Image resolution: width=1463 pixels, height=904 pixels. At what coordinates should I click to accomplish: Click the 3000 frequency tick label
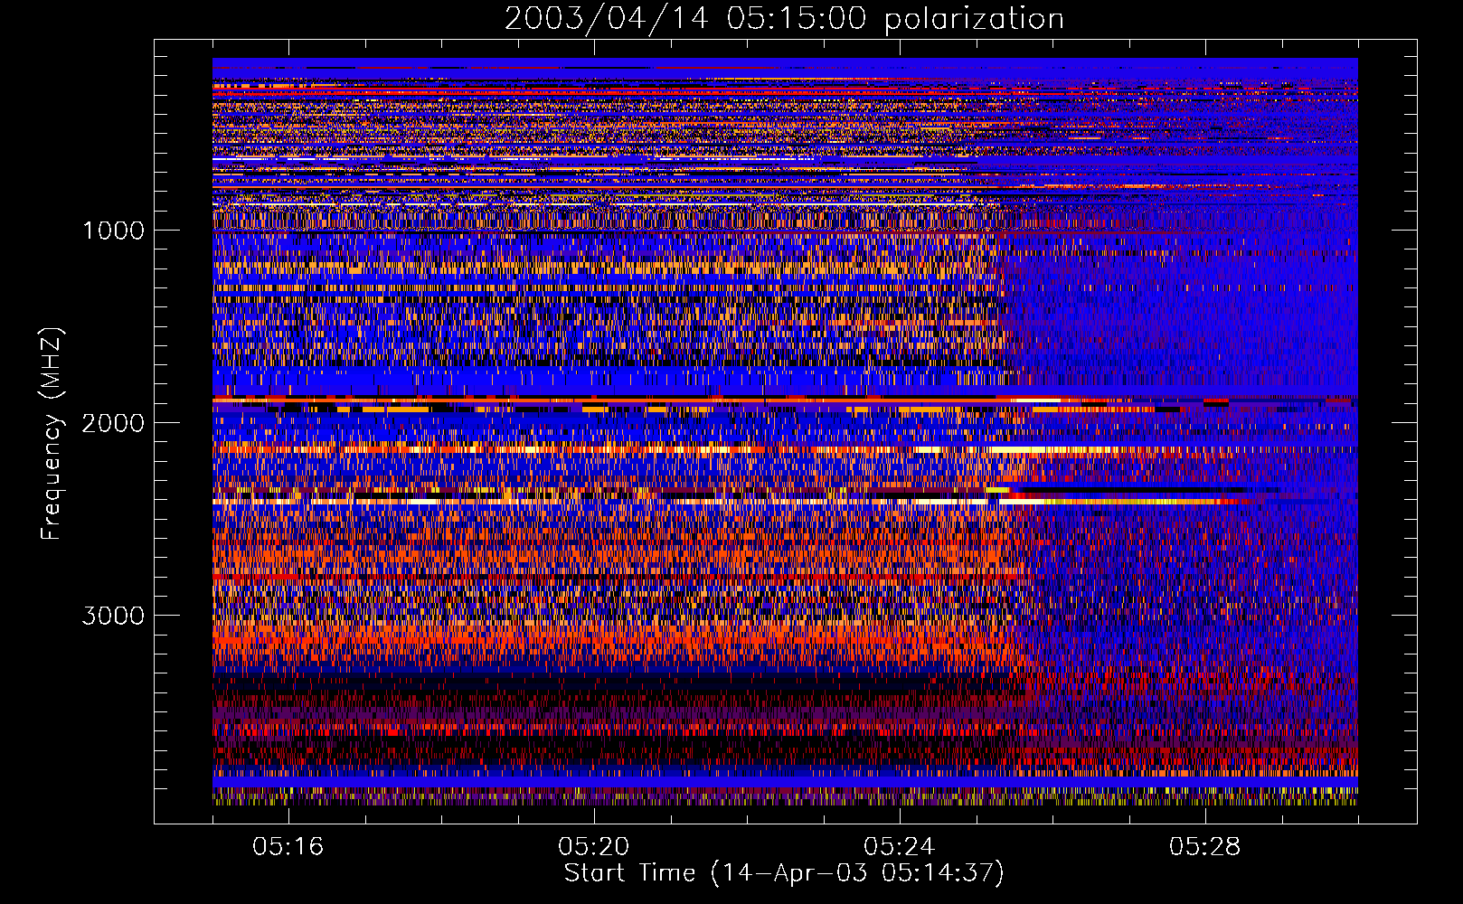[x=113, y=616]
